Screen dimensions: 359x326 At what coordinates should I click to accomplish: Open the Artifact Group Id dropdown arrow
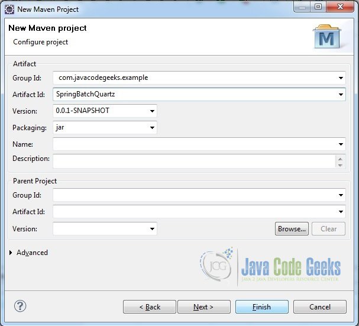coord(341,78)
